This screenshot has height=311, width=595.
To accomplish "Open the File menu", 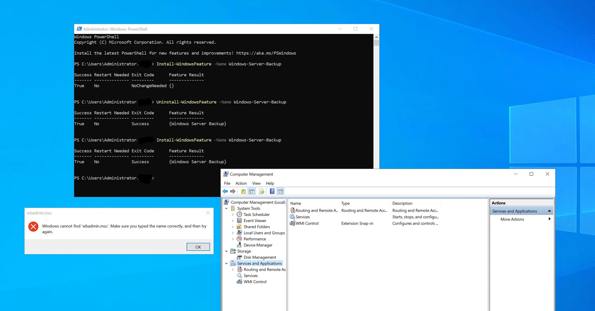I will 227,183.
